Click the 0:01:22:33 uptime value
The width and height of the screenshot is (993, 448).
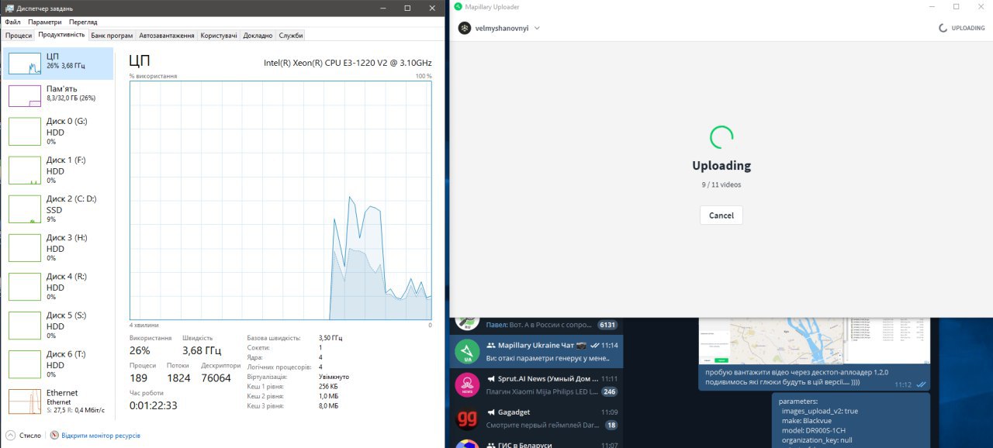point(153,405)
